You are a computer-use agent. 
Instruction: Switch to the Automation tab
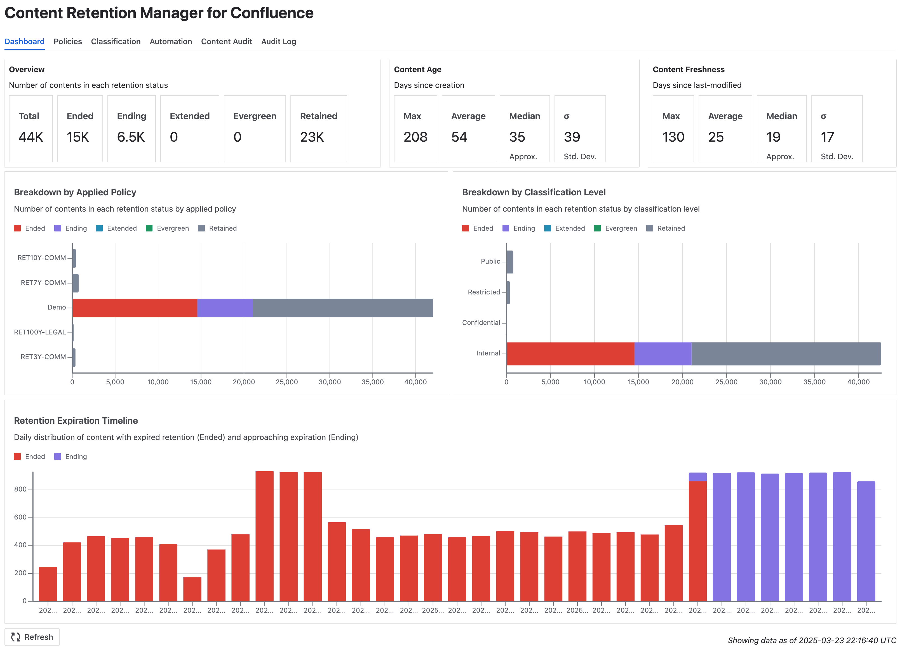(x=171, y=41)
